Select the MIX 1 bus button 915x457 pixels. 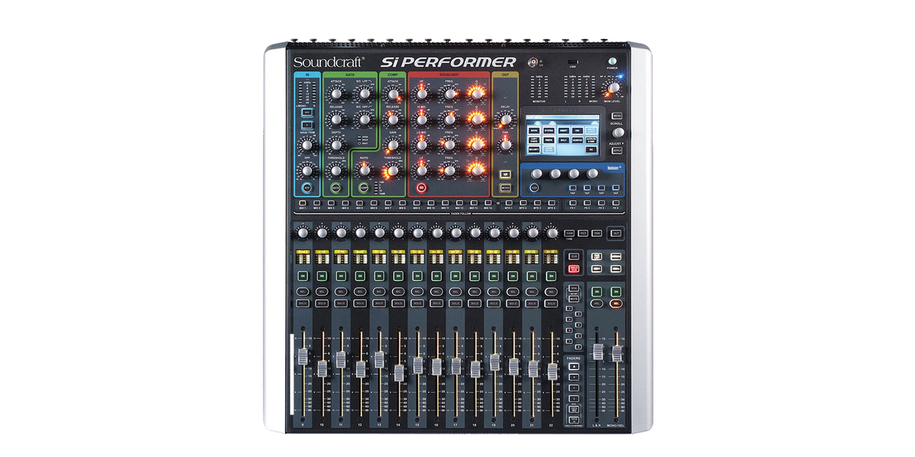point(303,203)
